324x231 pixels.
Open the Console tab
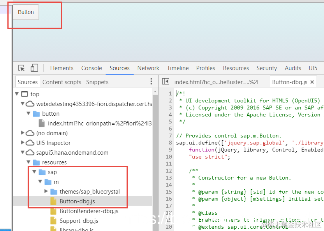click(92, 68)
